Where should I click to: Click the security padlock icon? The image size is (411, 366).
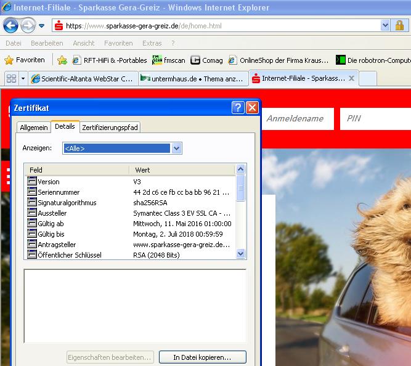(x=399, y=26)
